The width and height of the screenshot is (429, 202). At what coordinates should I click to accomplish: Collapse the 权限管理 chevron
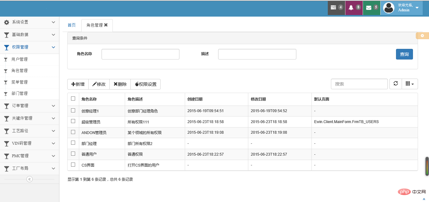tap(53, 47)
